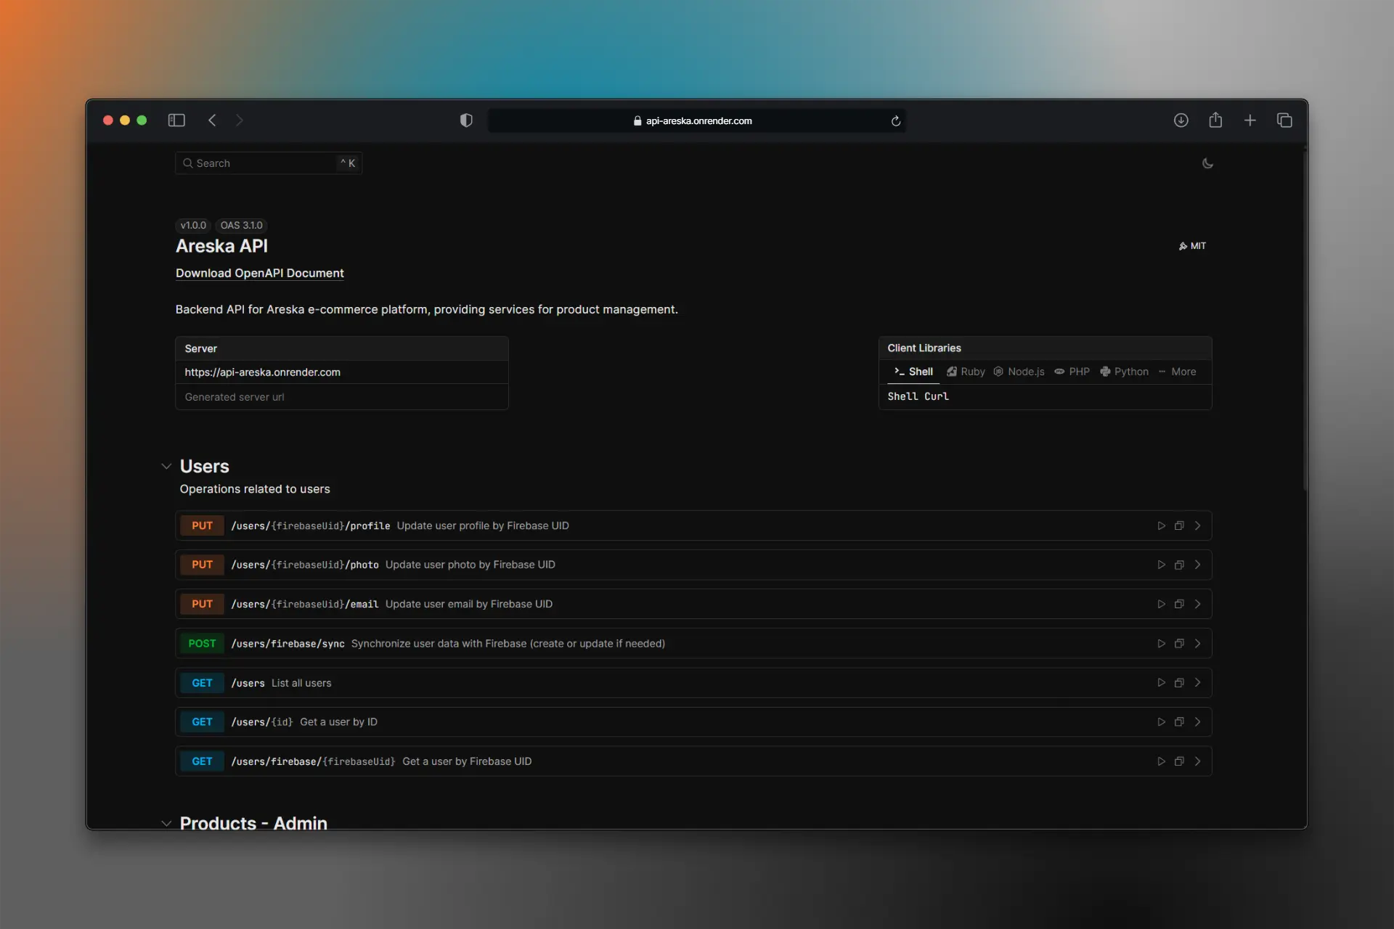Expand the POST /users/firebase/sync endpoint chevron
The image size is (1394, 929).
coord(1197,644)
